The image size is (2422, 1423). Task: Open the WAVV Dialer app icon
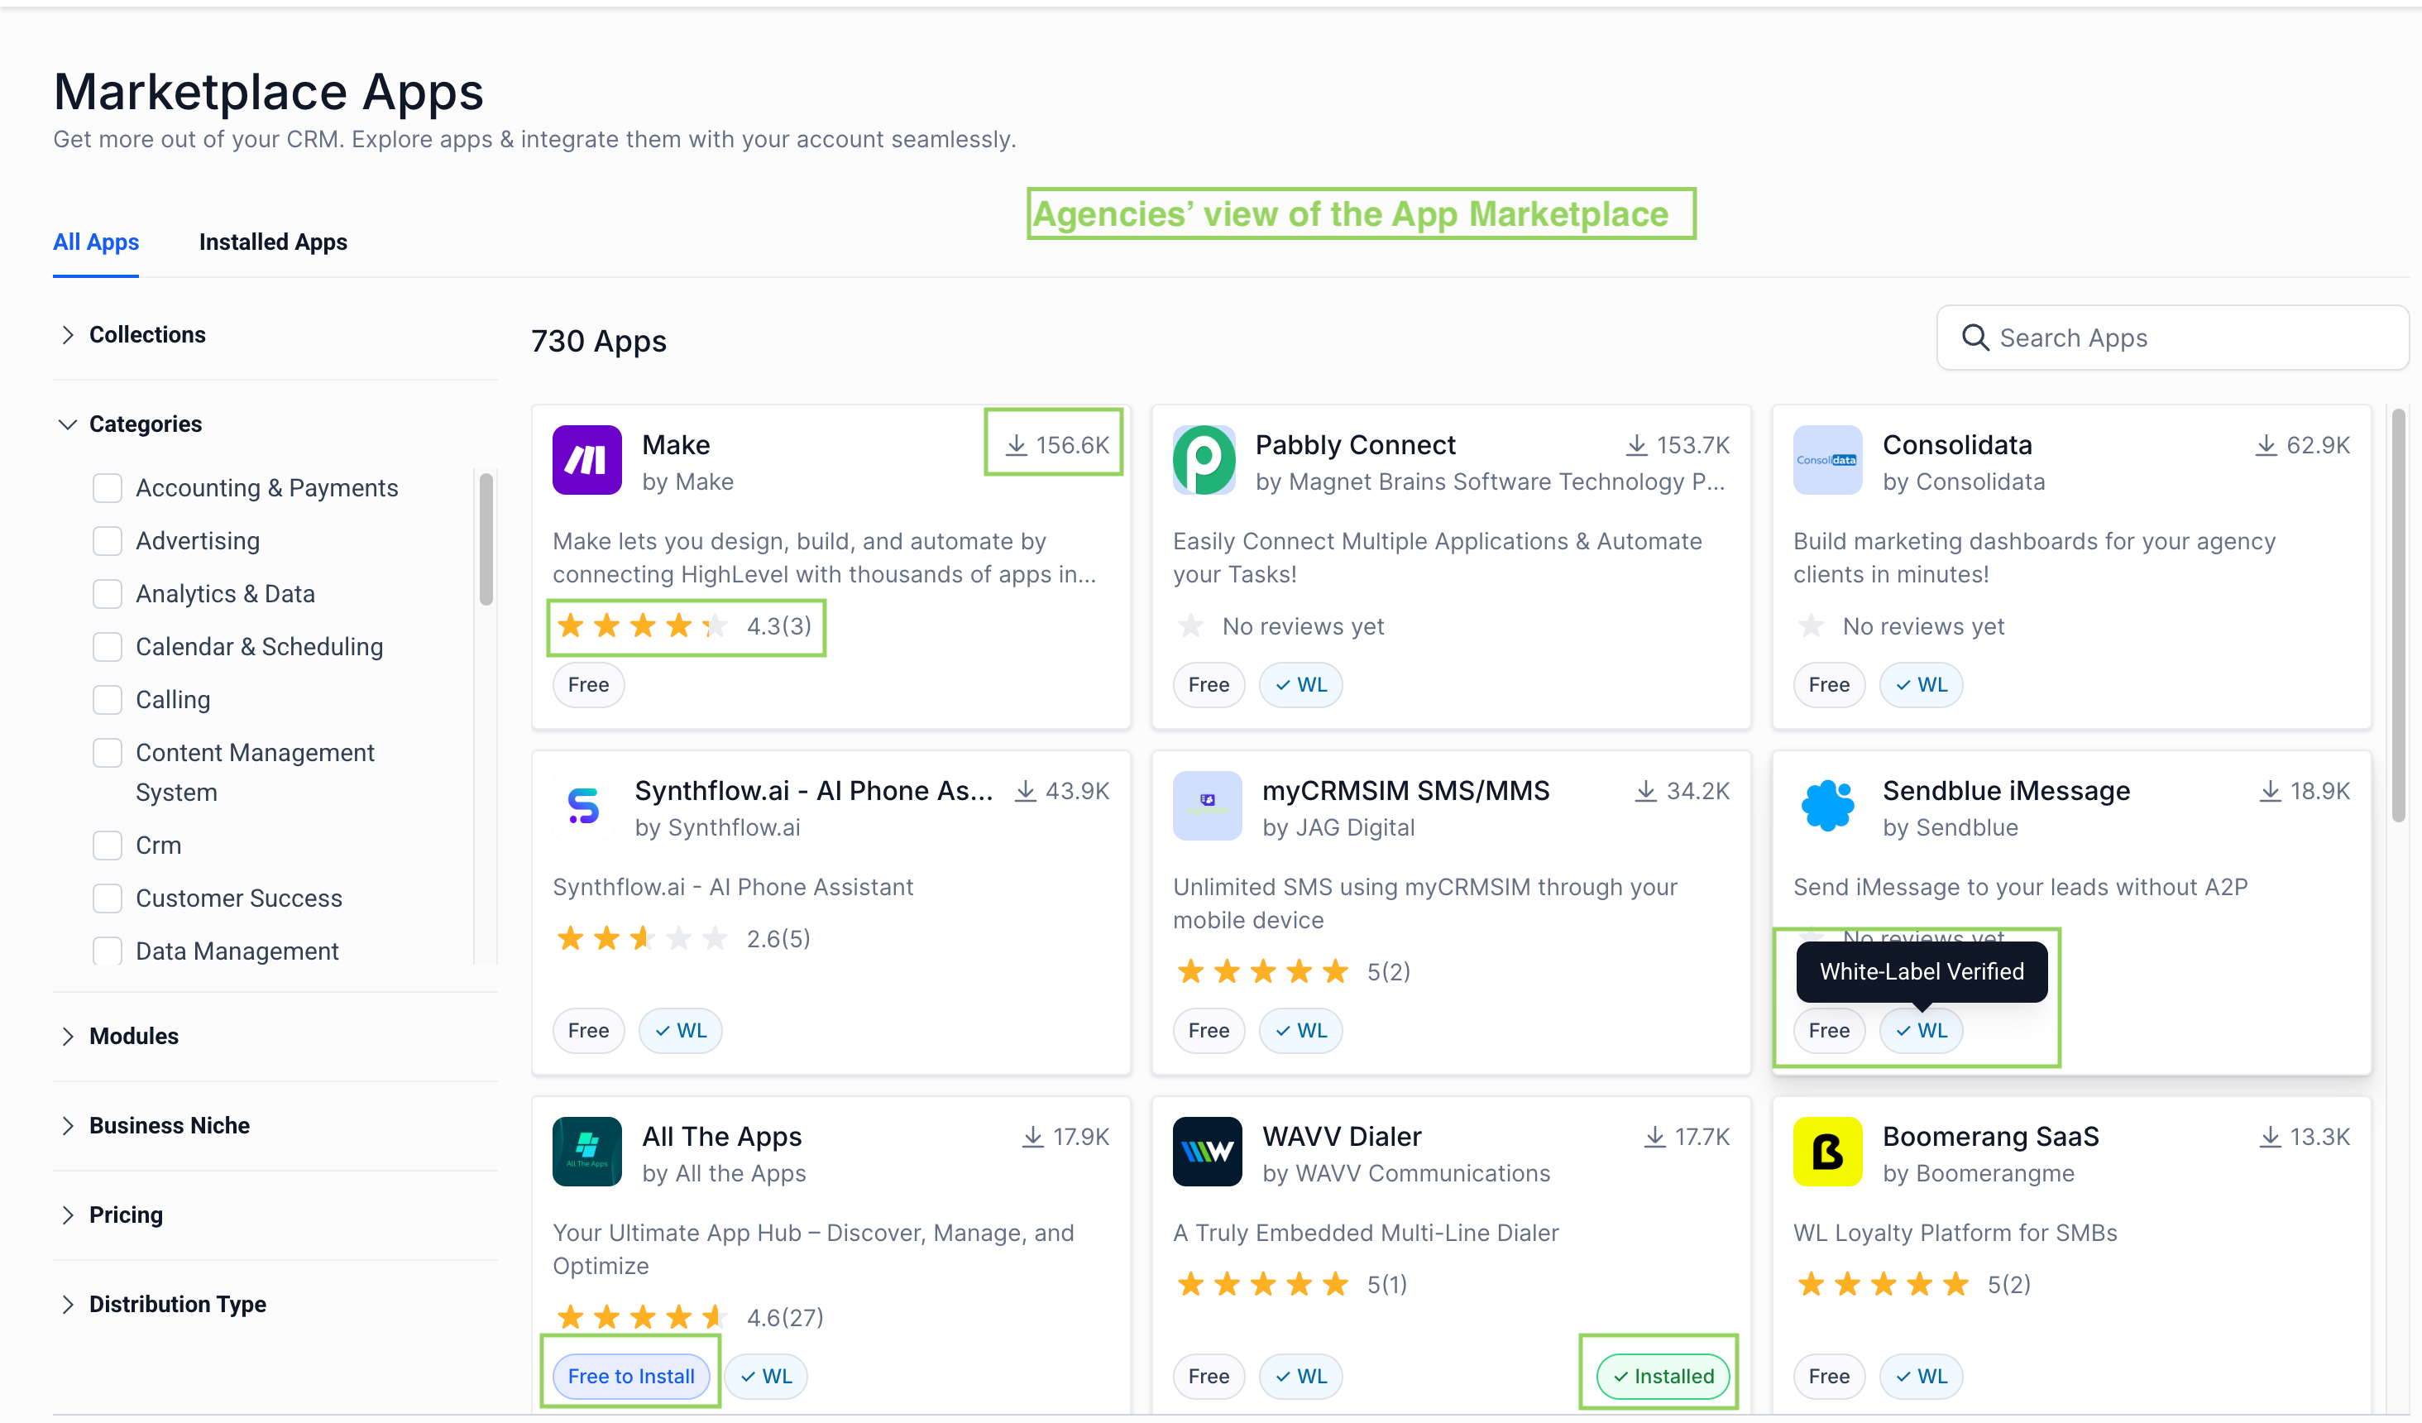(1206, 1151)
